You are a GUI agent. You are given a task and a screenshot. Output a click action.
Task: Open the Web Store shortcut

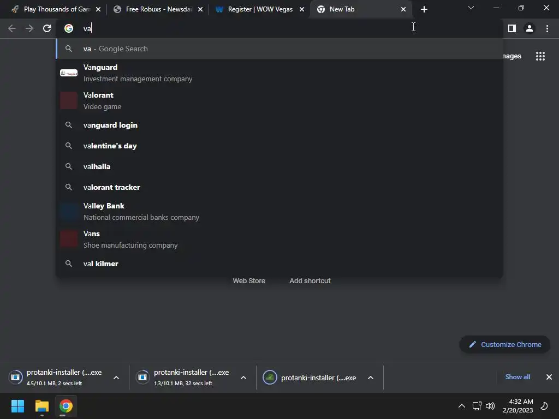tap(249, 281)
